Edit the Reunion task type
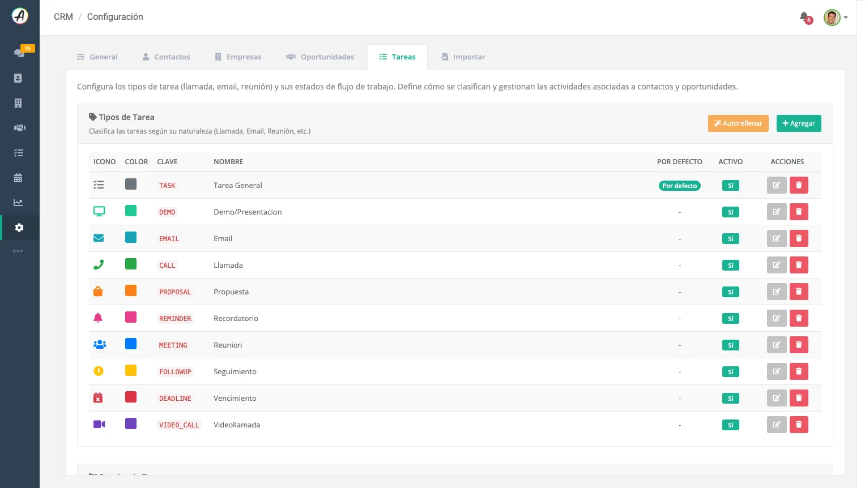The height and width of the screenshot is (488, 865). coord(777,345)
